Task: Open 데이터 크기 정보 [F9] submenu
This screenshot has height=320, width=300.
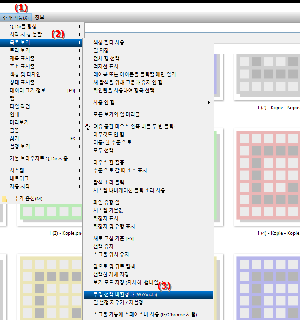Action: click(42, 90)
